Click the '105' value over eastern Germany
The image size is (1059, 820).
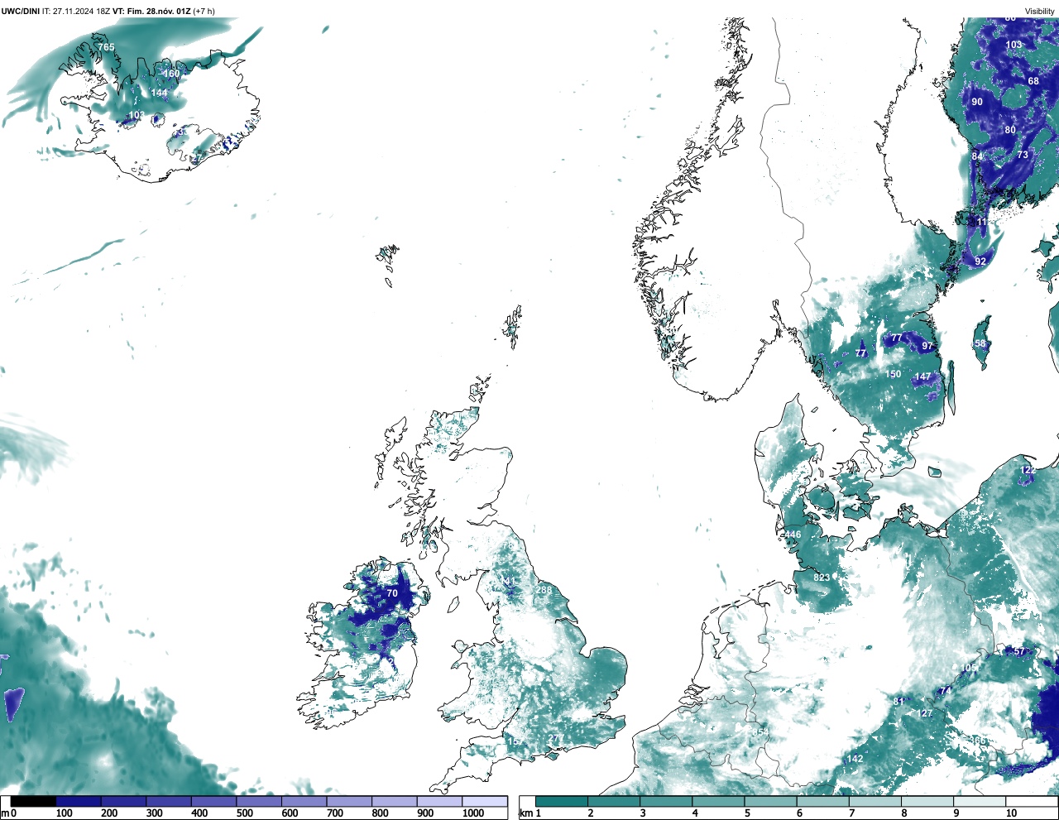pos(969,668)
